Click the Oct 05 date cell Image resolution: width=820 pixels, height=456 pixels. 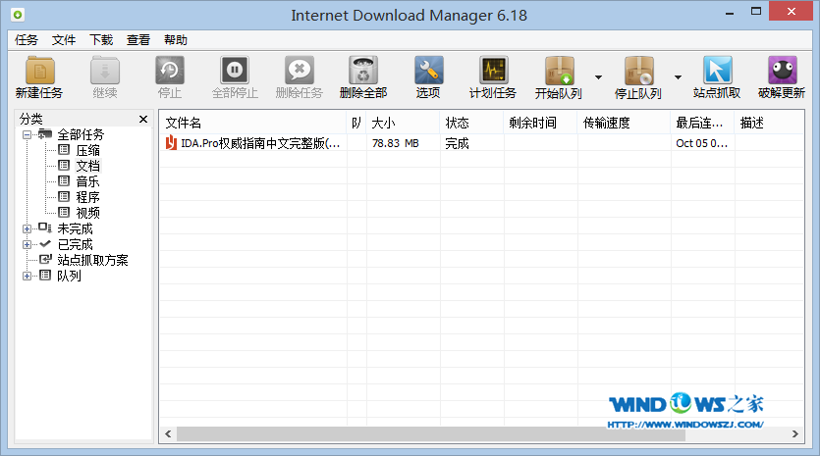[x=701, y=143]
